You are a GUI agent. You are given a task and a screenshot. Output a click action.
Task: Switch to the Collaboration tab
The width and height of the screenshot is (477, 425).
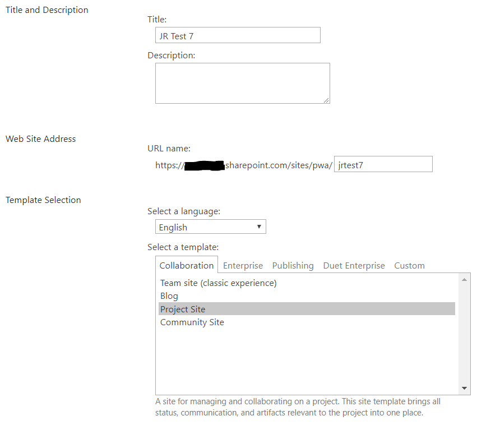187,266
